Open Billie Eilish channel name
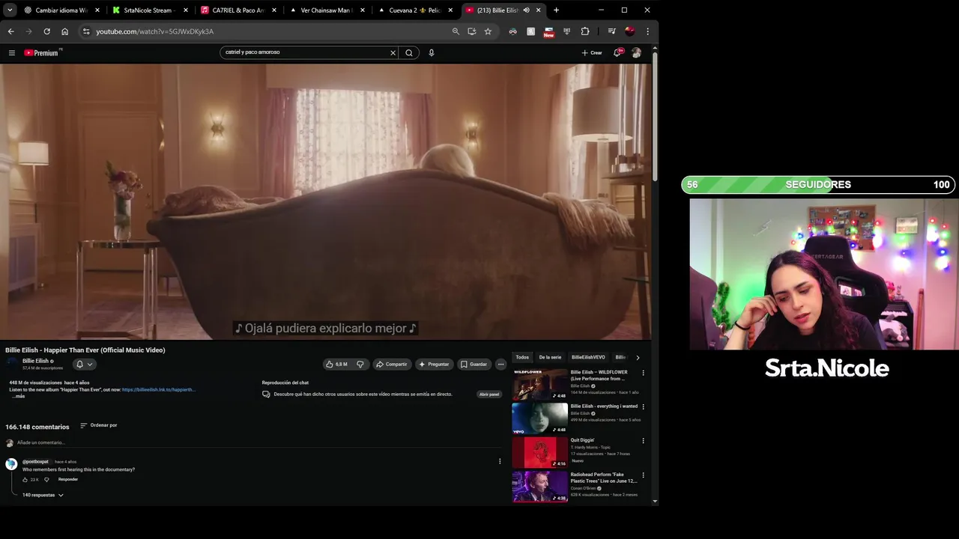Screen dimensions: 959x539 (x=35, y=361)
